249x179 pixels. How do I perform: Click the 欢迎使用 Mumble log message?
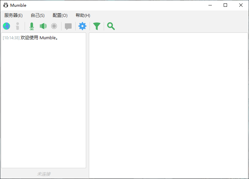[40, 38]
